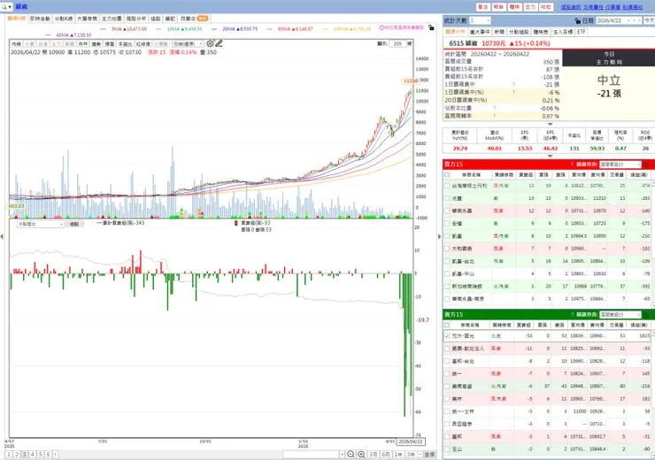Set chart range to 6月

[386, 454]
